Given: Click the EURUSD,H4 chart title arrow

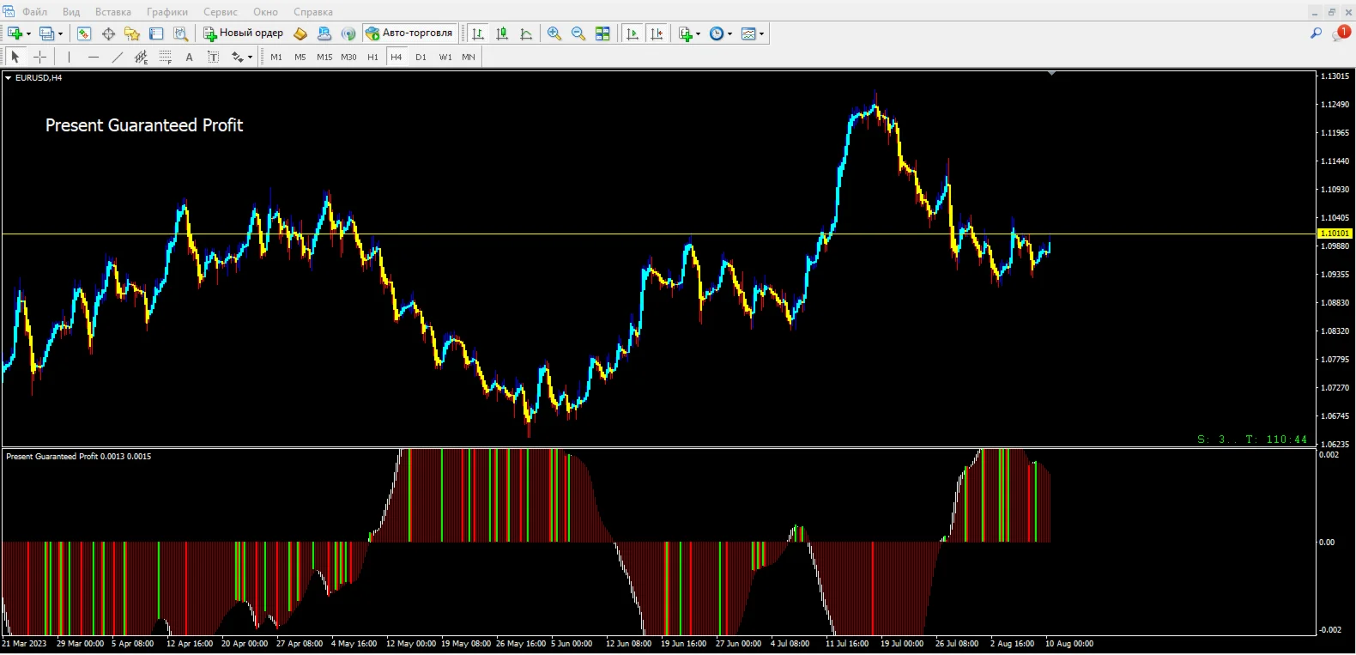Looking at the screenshot, I should pyautogui.click(x=9, y=77).
